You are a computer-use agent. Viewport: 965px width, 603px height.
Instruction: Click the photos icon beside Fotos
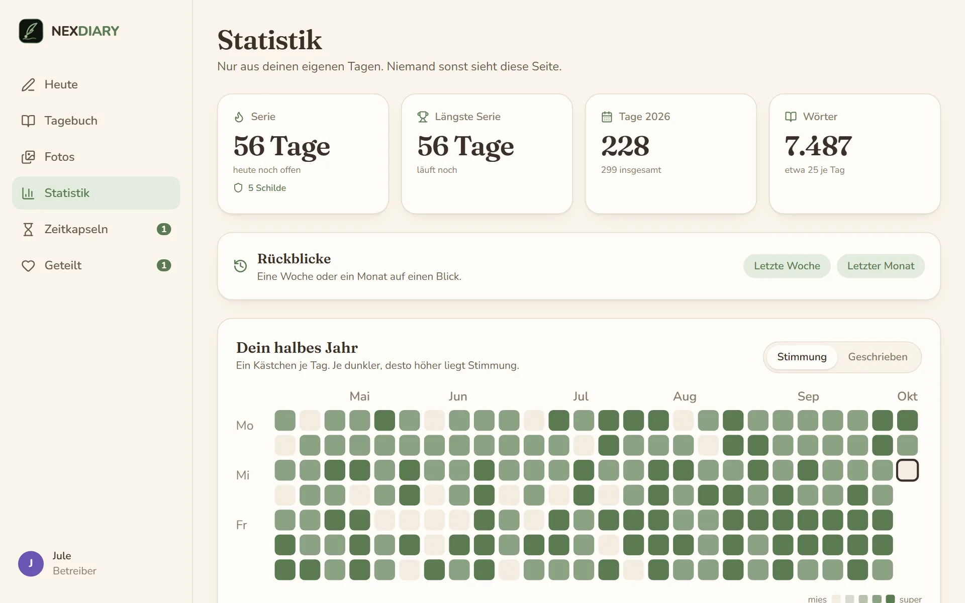point(28,157)
